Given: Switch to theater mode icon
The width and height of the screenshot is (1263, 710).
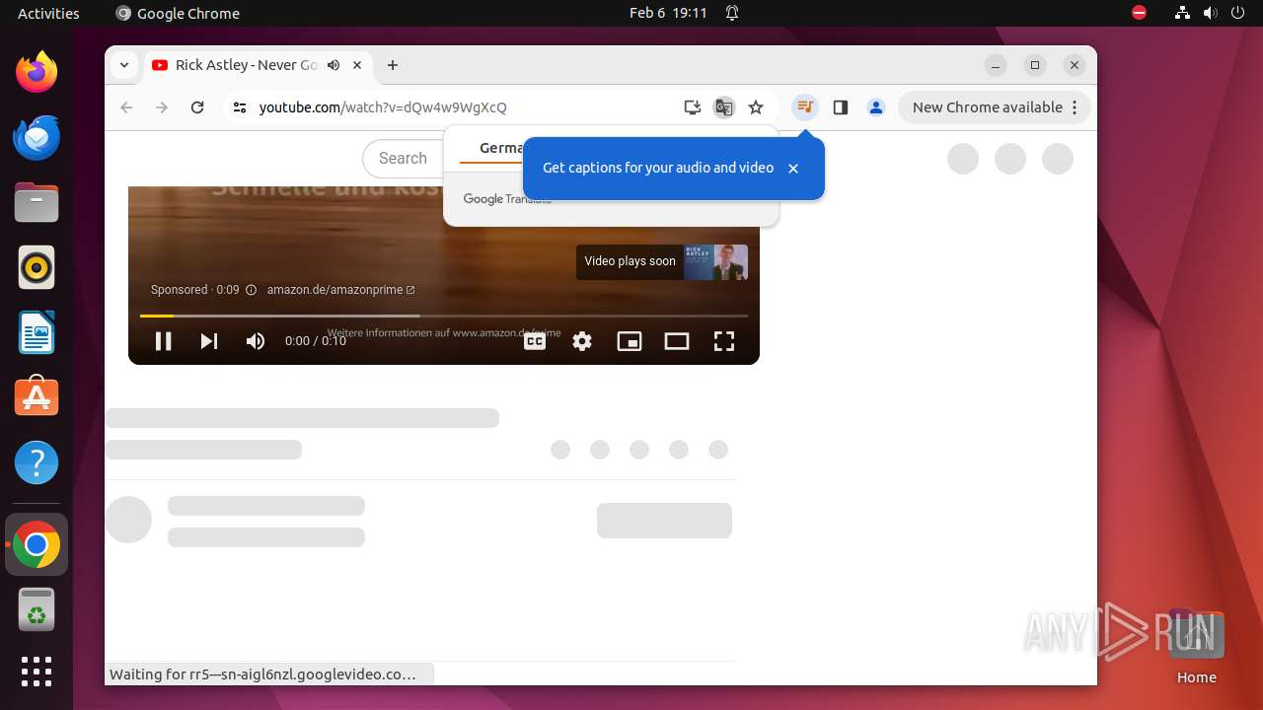Looking at the screenshot, I should coord(677,341).
